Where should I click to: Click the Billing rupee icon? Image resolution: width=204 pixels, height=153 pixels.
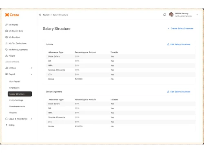pyautogui.click(x=7, y=125)
